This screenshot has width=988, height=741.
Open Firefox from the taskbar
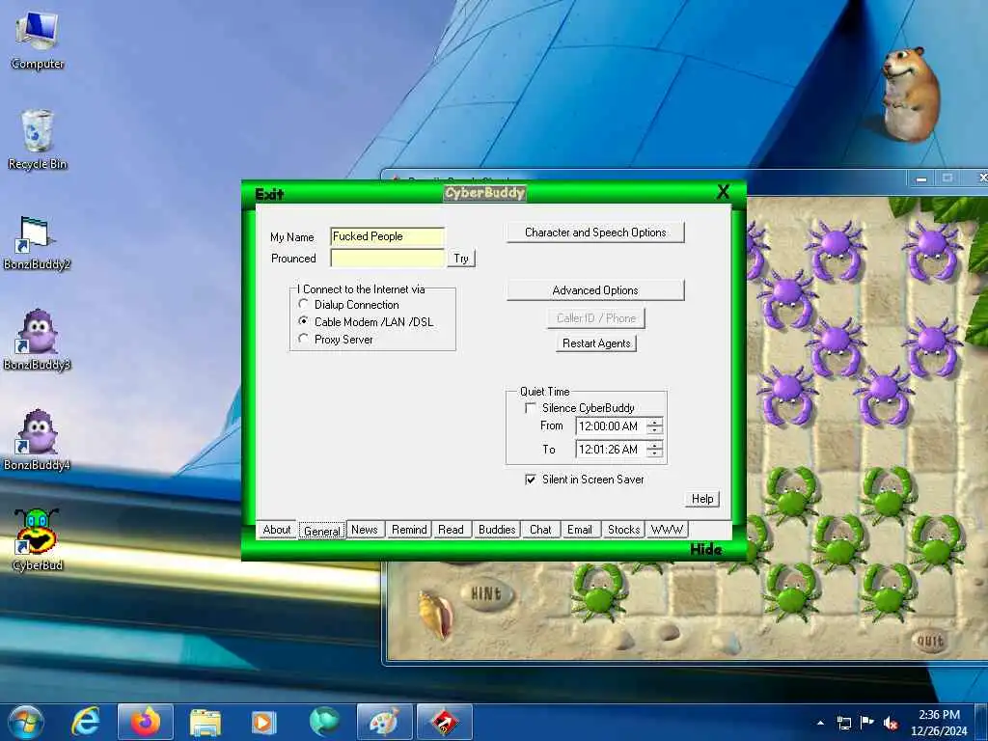point(146,722)
